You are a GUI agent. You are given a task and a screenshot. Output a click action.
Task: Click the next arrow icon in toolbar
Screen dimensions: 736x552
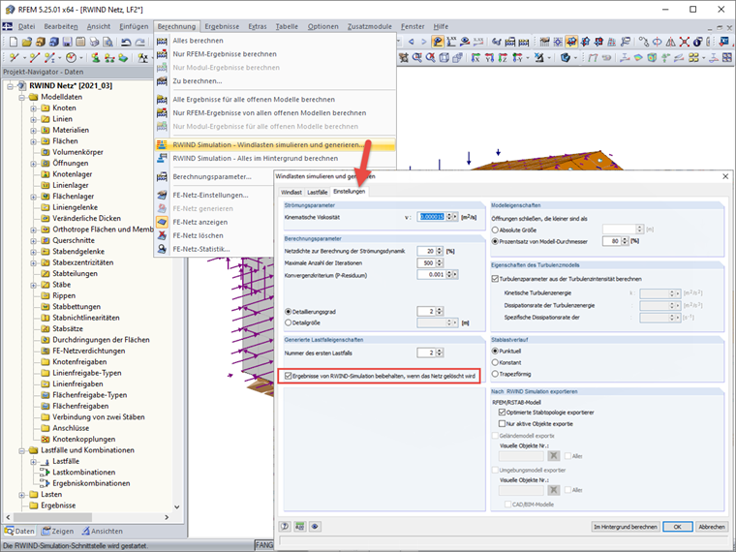pyautogui.click(x=424, y=43)
